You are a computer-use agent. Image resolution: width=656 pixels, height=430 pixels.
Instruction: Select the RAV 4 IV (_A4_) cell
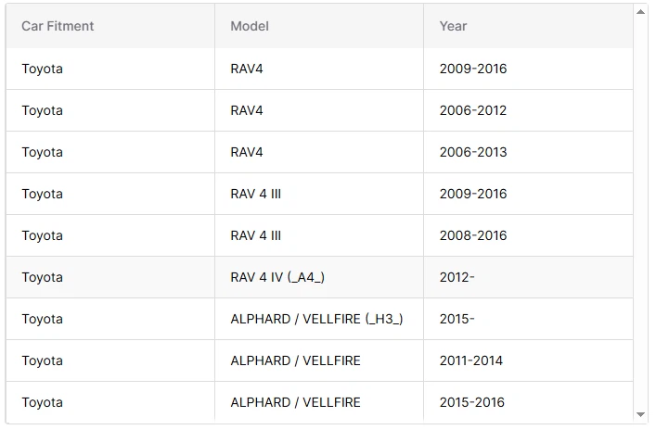tap(277, 277)
